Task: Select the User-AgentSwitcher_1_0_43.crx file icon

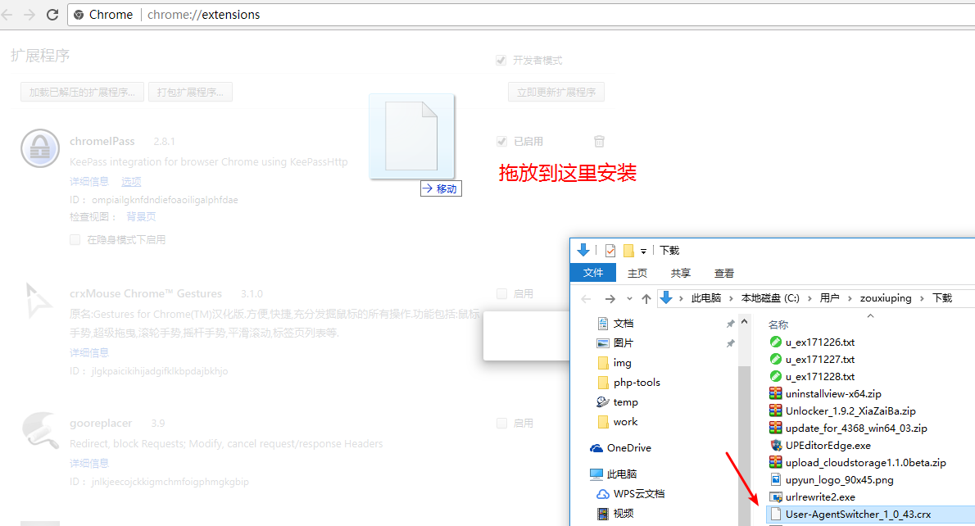Action: (x=775, y=515)
